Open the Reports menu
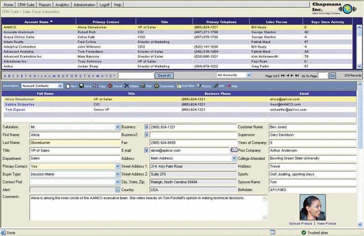 pyautogui.click(x=45, y=5)
